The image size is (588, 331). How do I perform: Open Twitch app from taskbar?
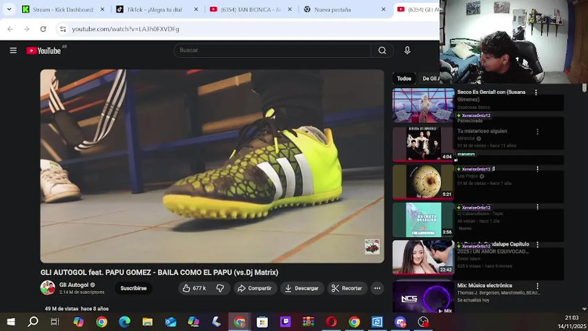pyautogui.click(x=285, y=322)
